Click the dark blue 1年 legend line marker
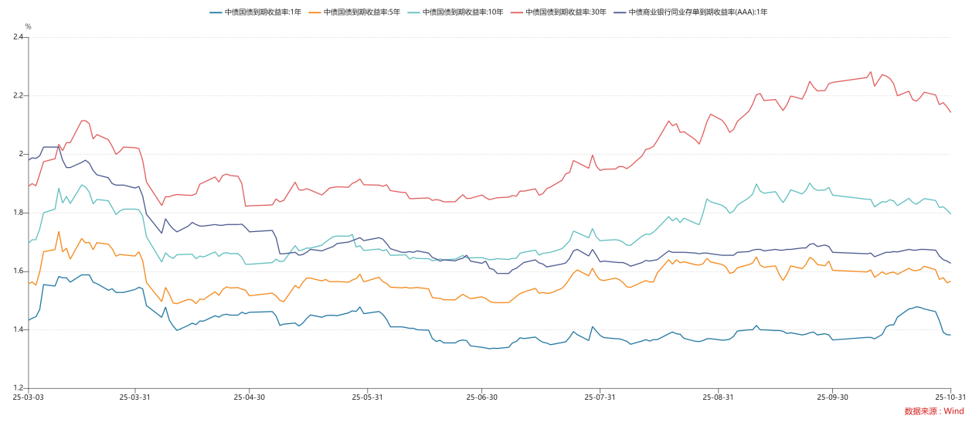979x423 pixels. 216,12
